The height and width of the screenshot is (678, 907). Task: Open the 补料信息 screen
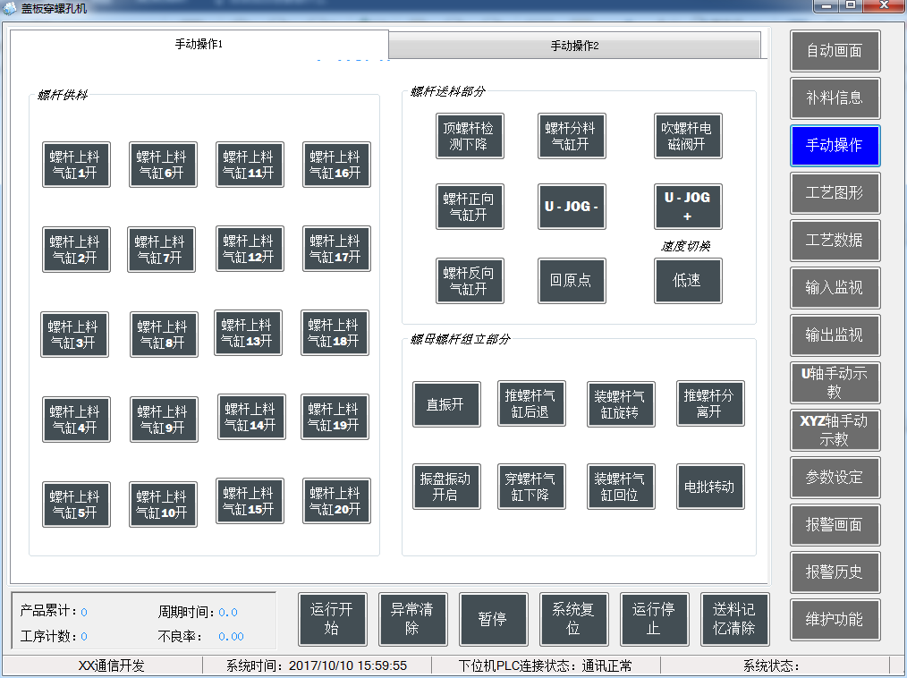(835, 98)
